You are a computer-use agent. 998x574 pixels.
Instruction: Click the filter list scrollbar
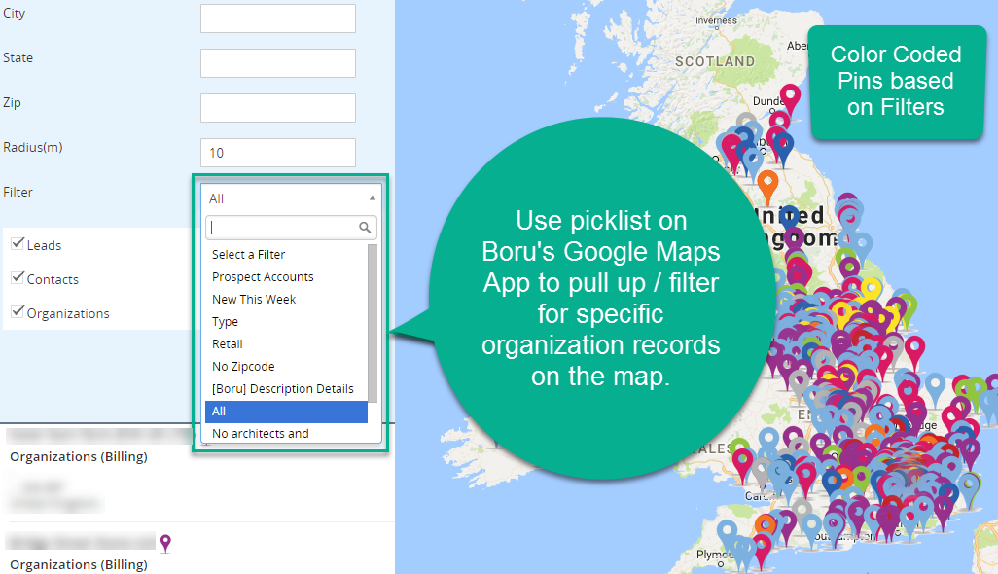[x=373, y=321]
